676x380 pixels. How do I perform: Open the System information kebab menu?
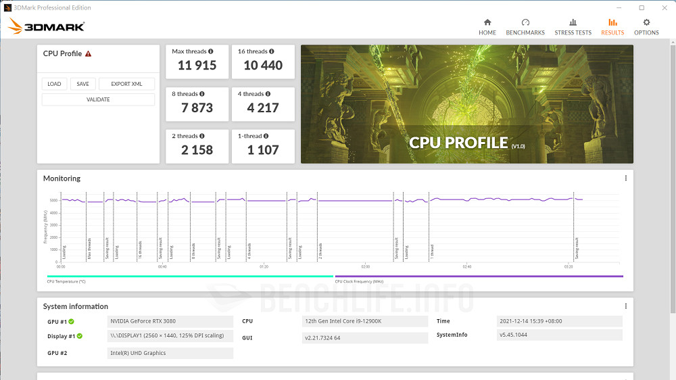tap(625, 306)
